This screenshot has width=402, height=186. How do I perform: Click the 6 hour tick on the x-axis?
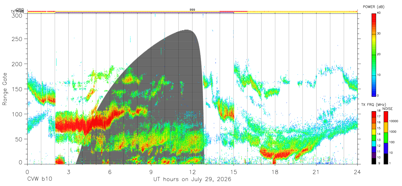(x=110, y=172)
